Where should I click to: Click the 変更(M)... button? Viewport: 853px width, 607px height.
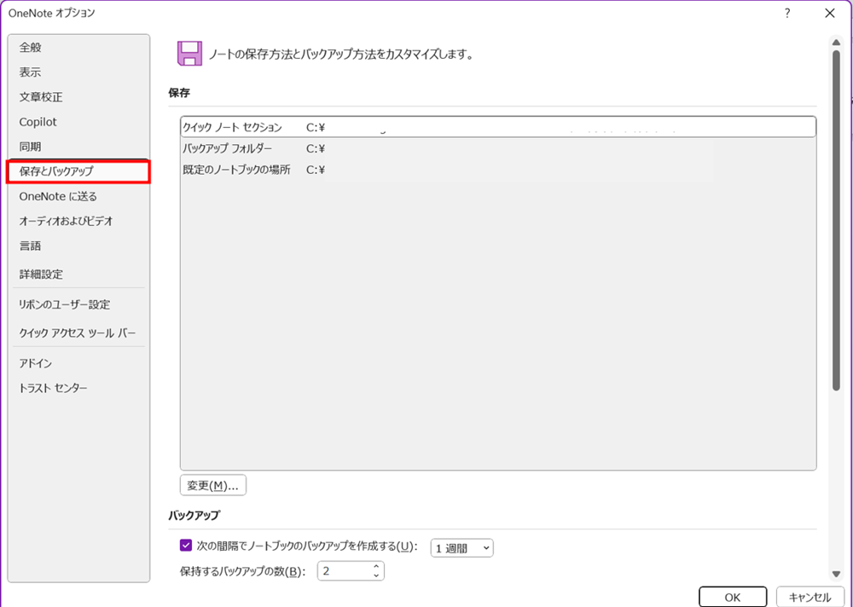212,485
